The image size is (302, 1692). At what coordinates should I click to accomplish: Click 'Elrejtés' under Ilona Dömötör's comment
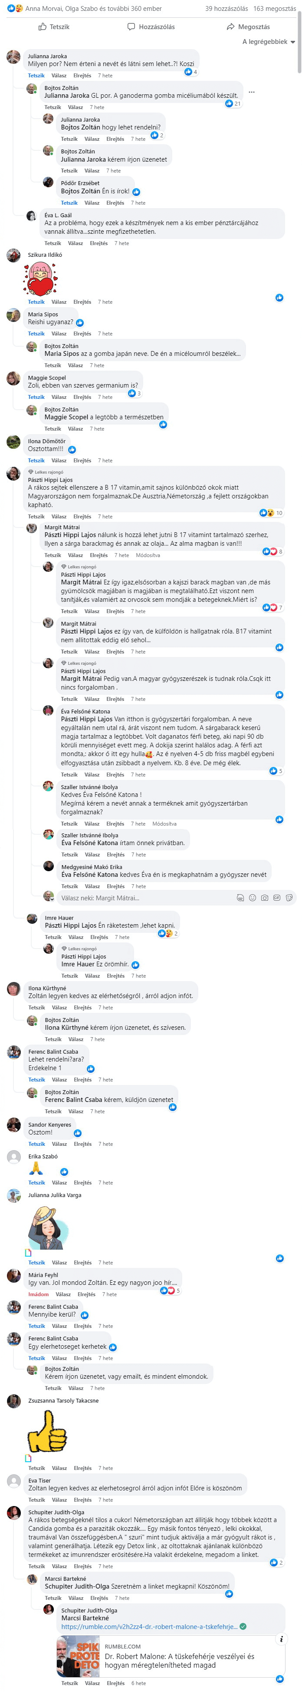tap(82, 461)
